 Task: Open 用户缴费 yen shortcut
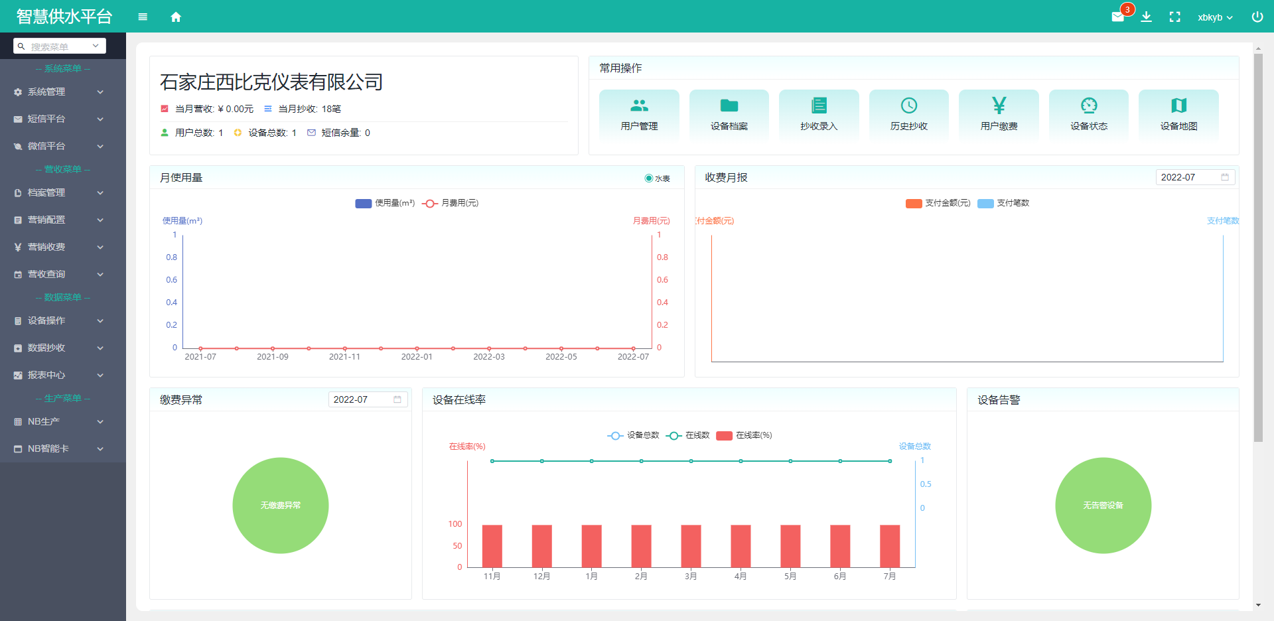[x=999, y=114]
